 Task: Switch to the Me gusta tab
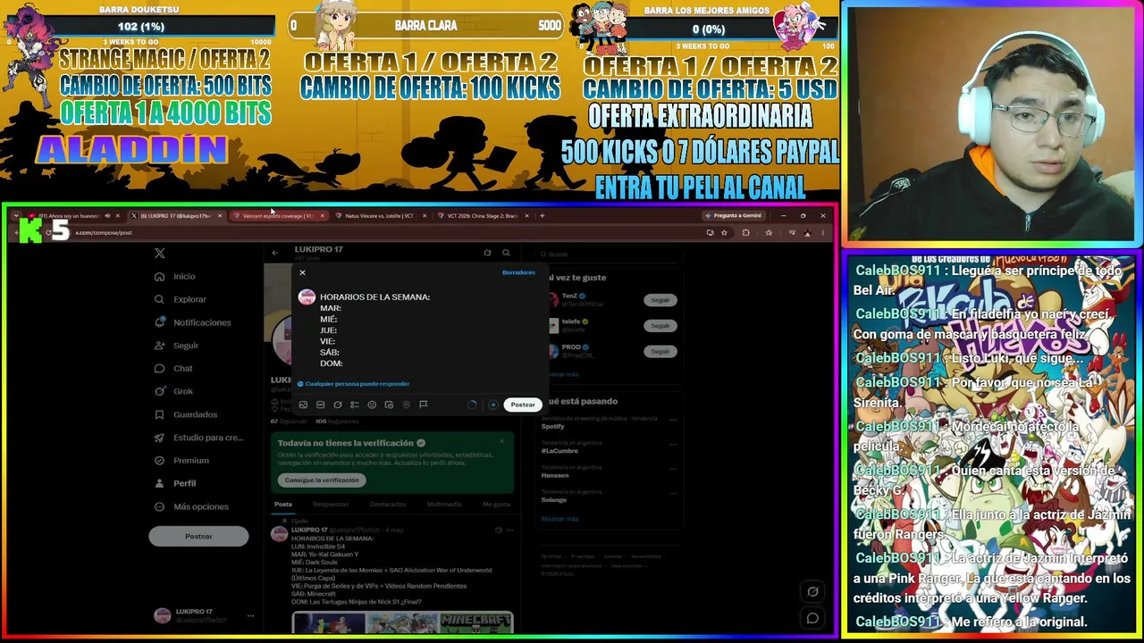coord(496,505)
